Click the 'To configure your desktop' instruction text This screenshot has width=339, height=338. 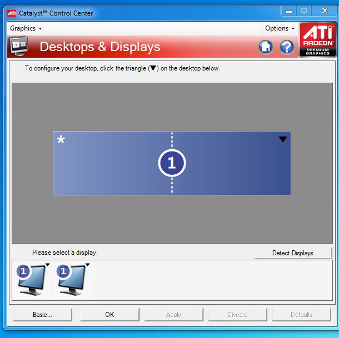click(x=122, y=68)
